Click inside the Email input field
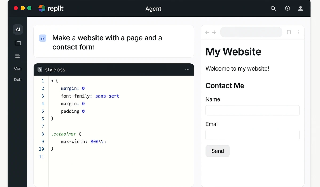 point(252,135)
